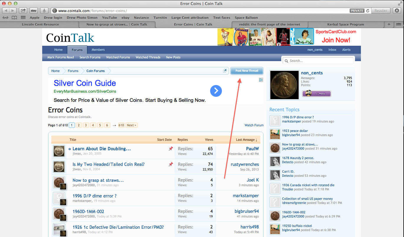Click the ad's blue arrow circle icon

216,91
